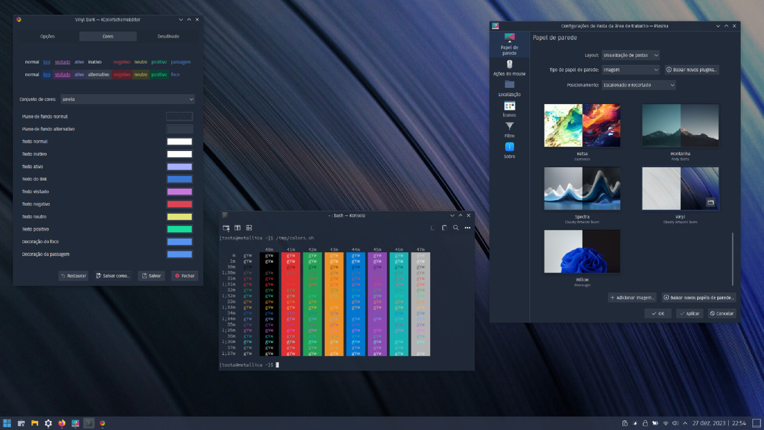Open the Layout dropdown
Image resolution: width=764 pixels, height=430 pixels.
pos(630,55)
